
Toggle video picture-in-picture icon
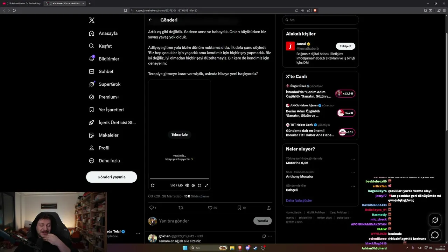pyautogui.click(x=199, y=185)
